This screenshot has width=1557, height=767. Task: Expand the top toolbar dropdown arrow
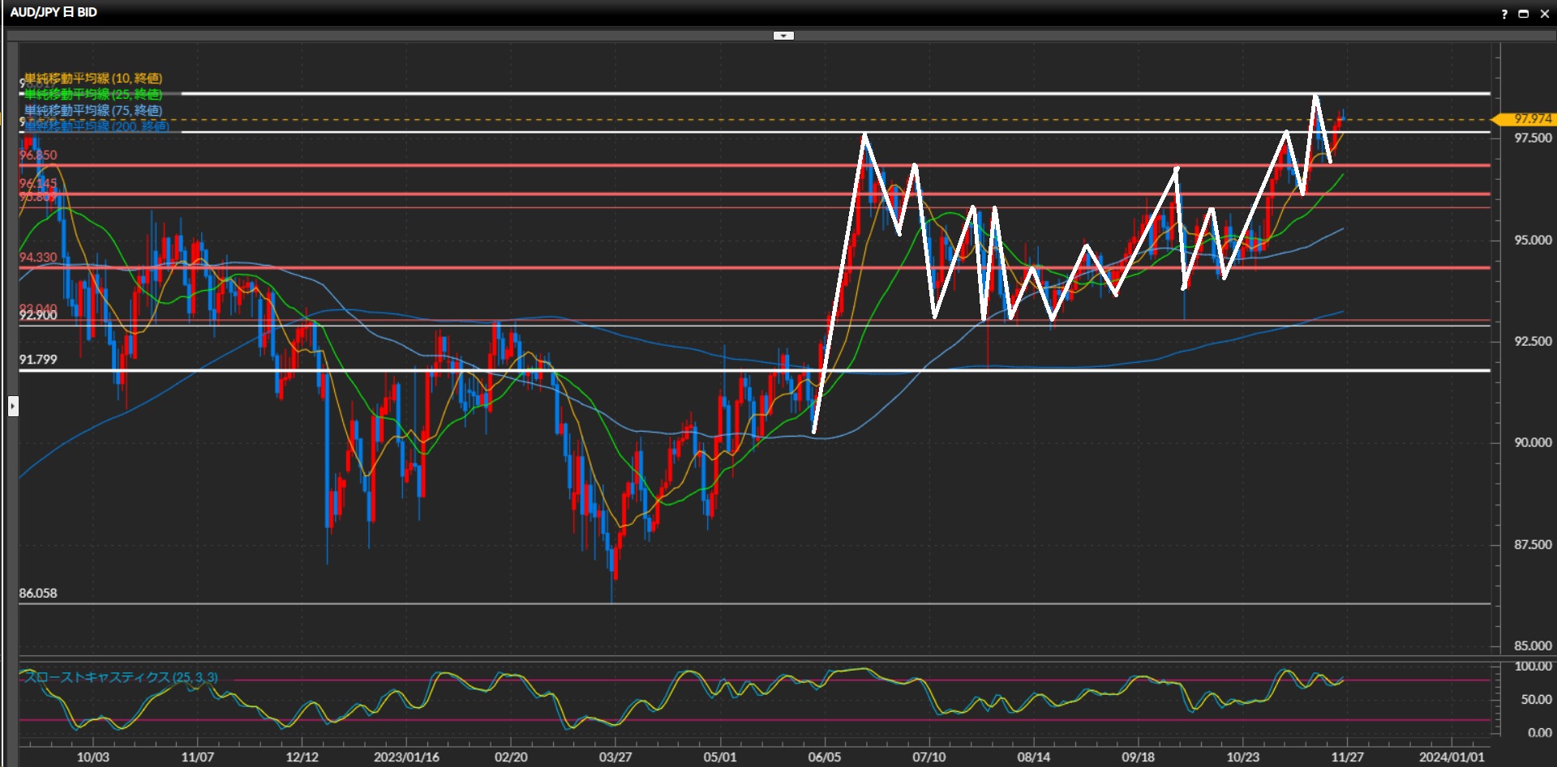tap(783, 36)
